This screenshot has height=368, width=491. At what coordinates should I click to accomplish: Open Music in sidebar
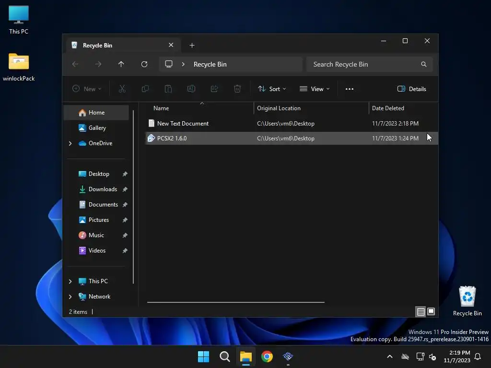(x=96, y=235)
